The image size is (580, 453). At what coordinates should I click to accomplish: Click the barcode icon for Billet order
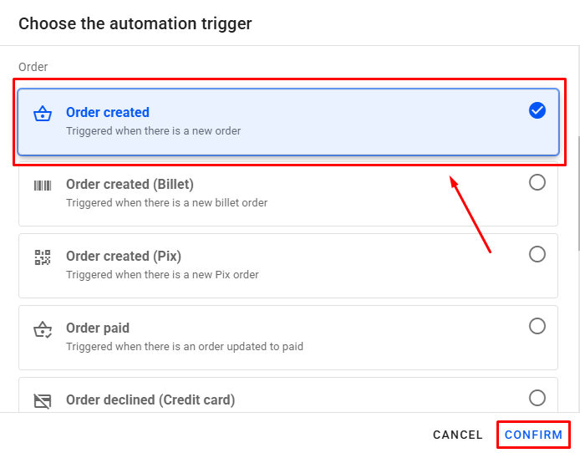click(43, 186)
